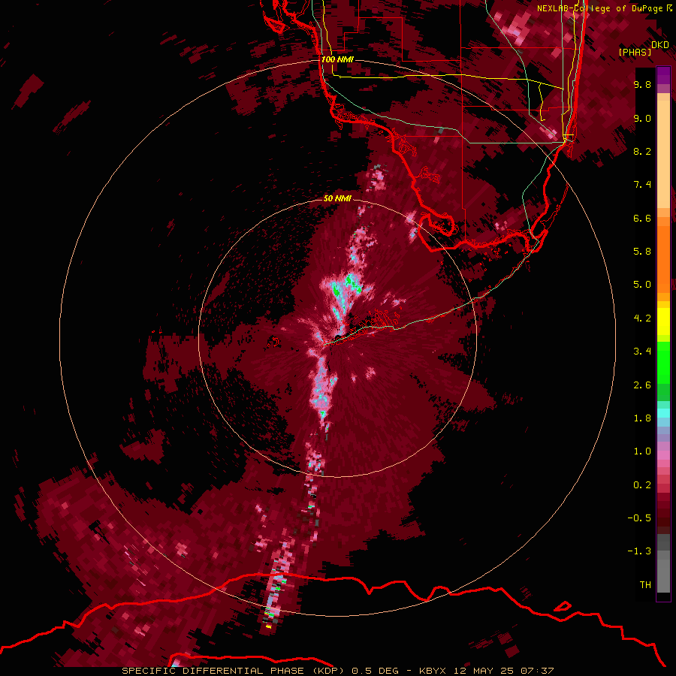Click the DKD product label
Screen dimensions: 676x676
pyautogui.click(x=660, y=45)
